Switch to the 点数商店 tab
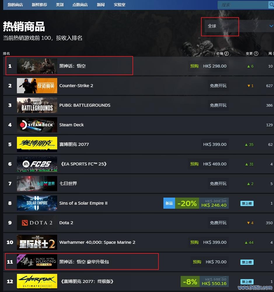Screen dimensions: 274x292 pyautogui.click(x=80, y=5)
